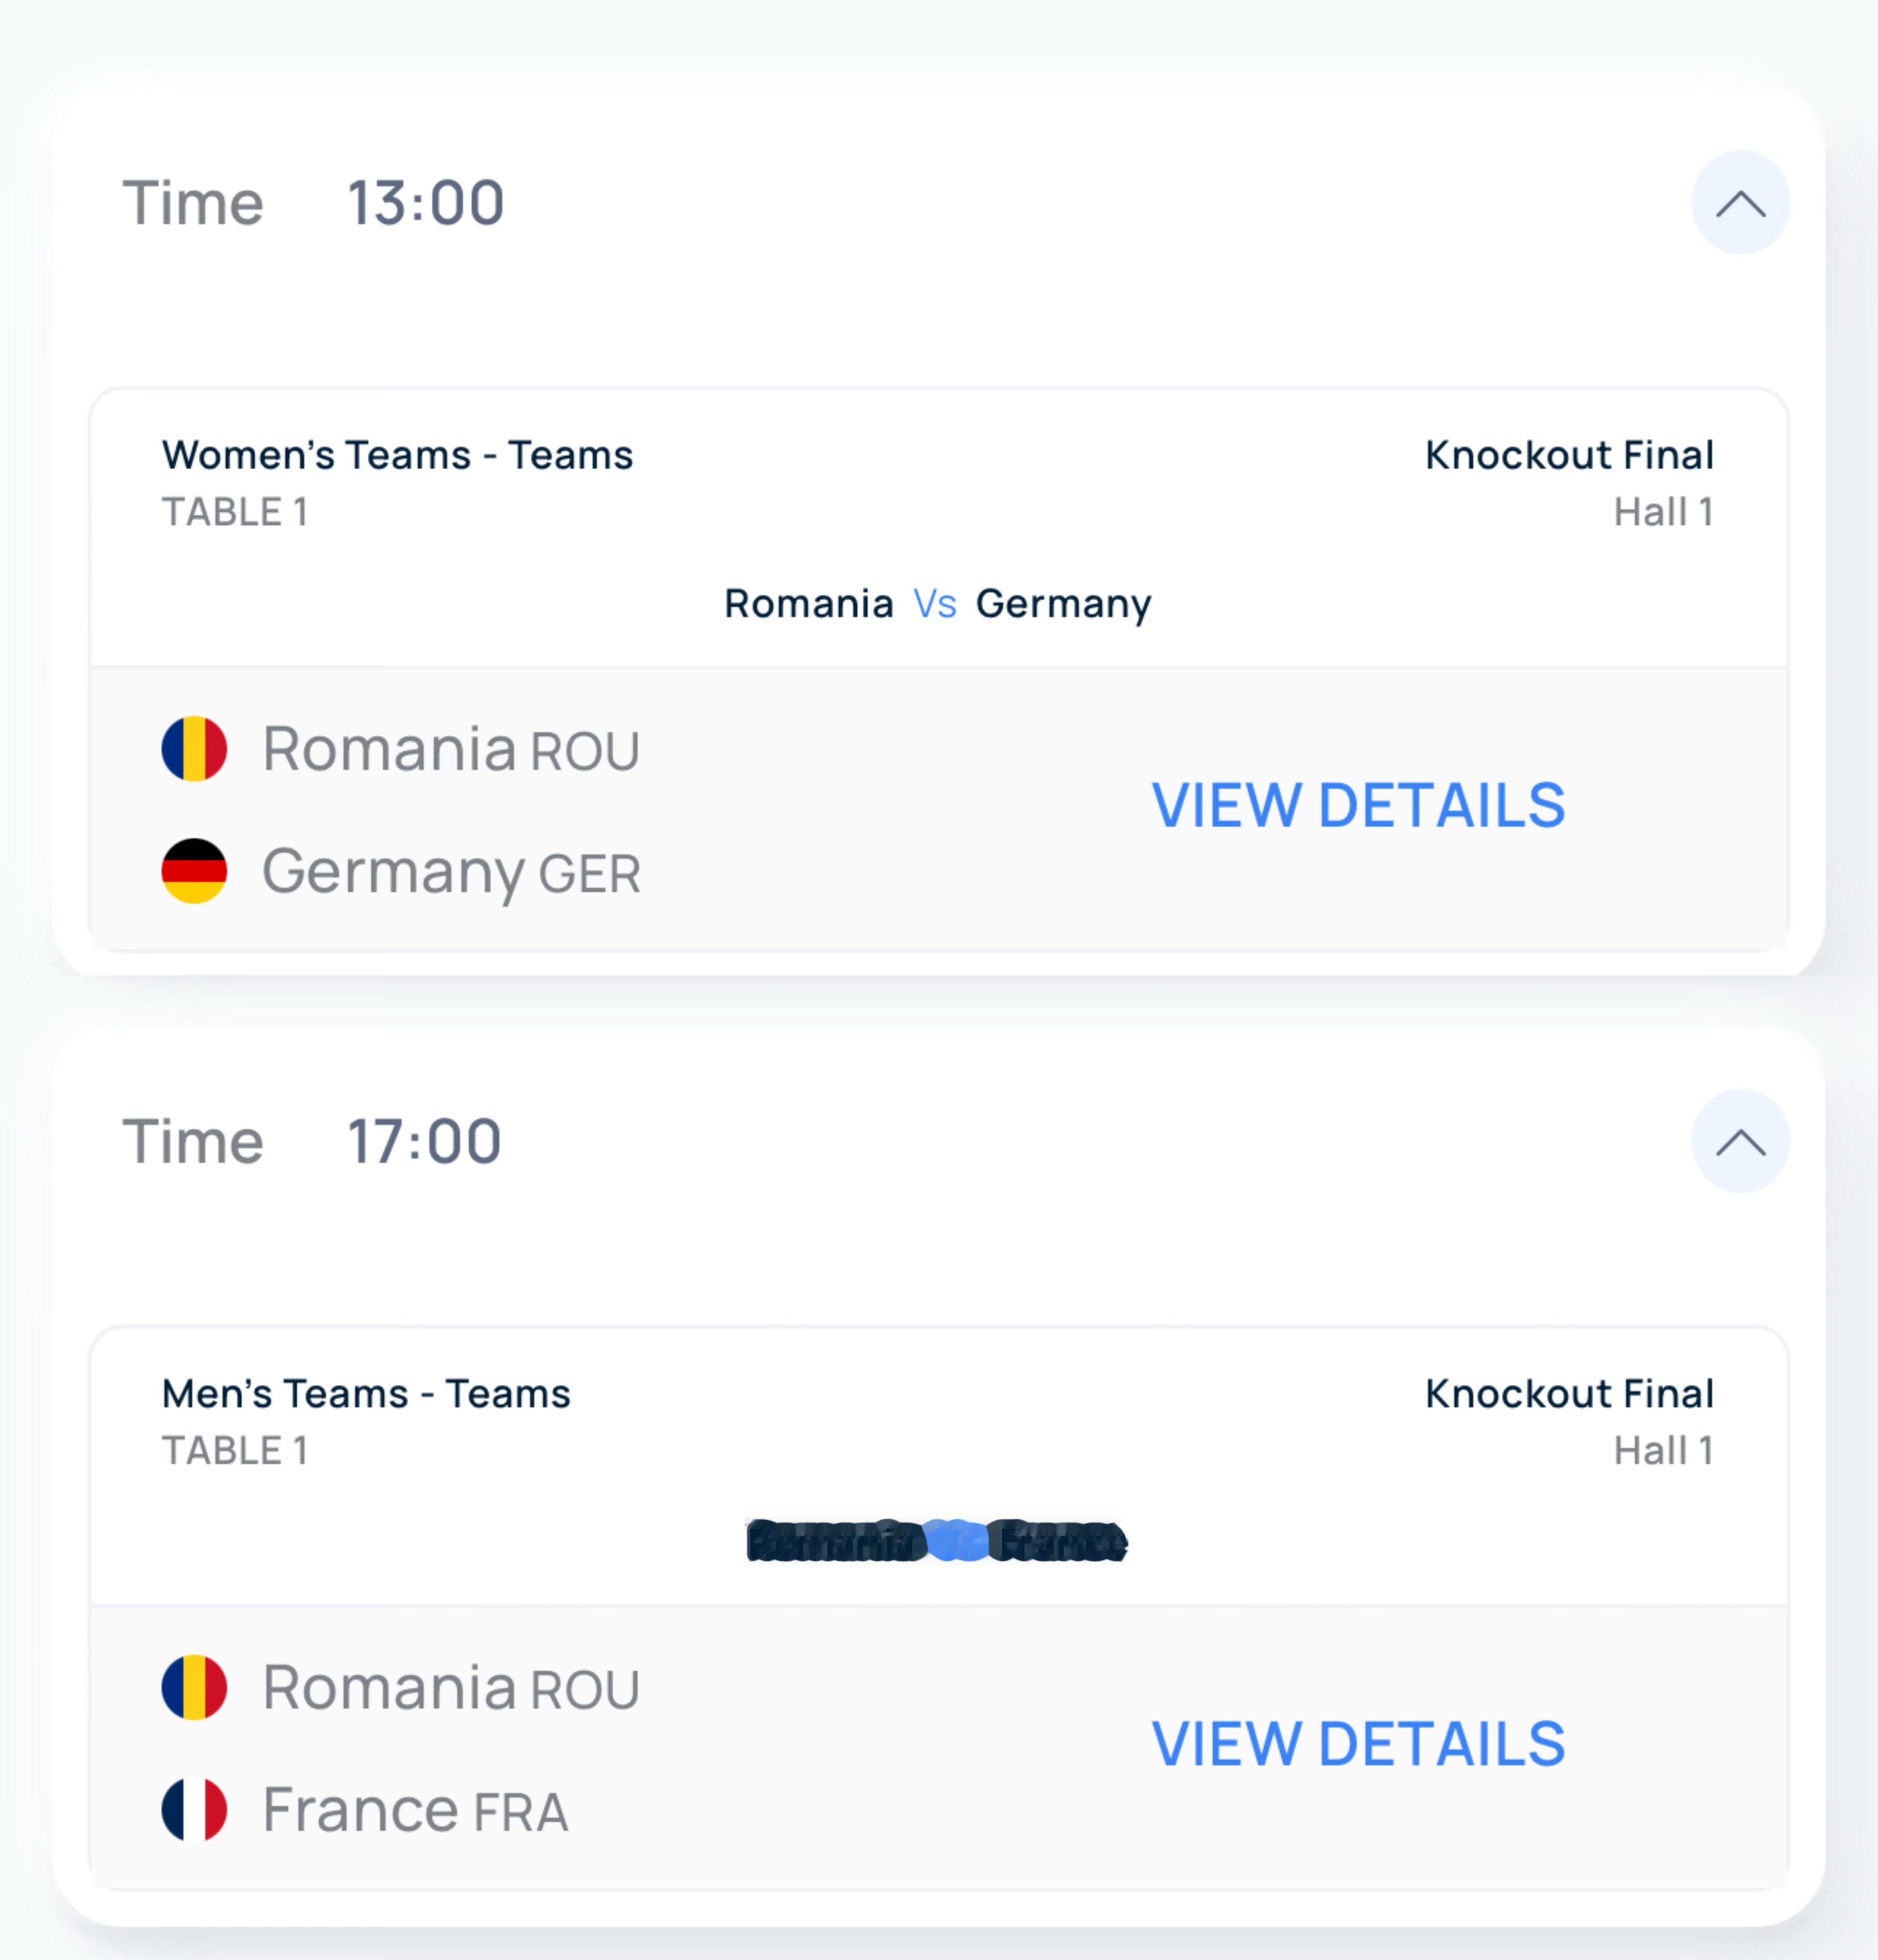Click the 17:00 time header text

(424, 1141)
